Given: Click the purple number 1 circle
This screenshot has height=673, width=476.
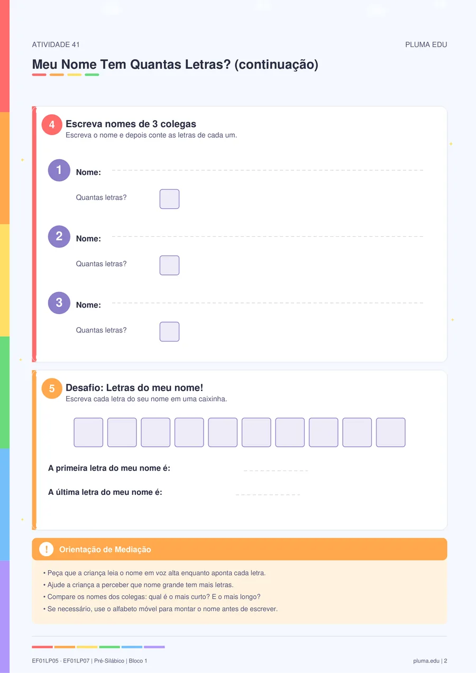Looking at the screenshot, I should 59,170.
